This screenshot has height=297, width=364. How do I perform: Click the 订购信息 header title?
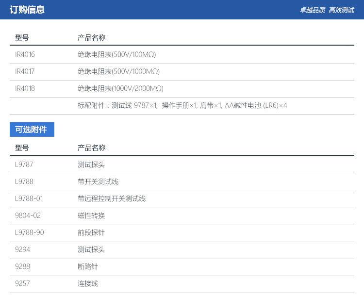[x=27, y=10]
